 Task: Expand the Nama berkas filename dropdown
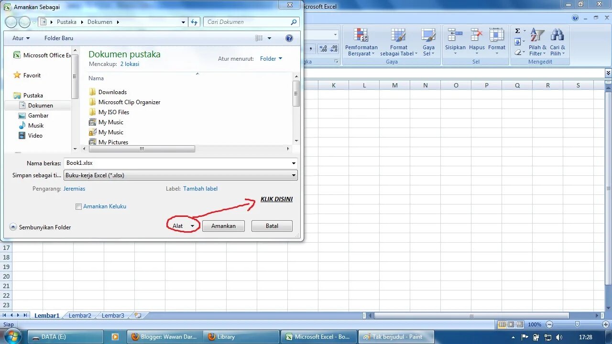[294, 163]
